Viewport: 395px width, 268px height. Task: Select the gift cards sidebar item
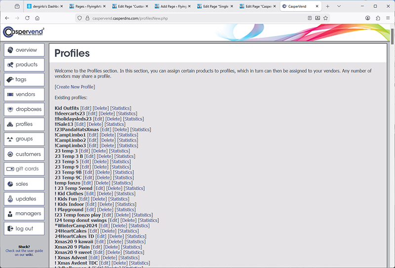pos(24,169)
